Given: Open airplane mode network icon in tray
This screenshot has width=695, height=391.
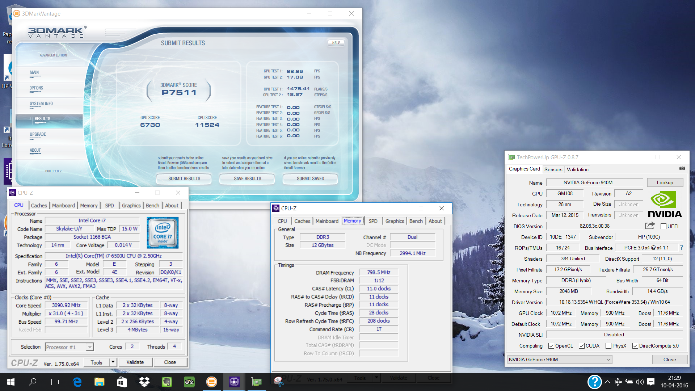Looking at the screenshot, I should (x=618, y=382).
